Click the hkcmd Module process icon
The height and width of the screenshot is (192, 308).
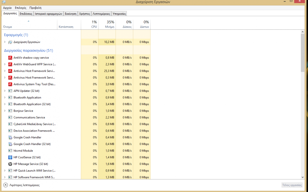10,151
